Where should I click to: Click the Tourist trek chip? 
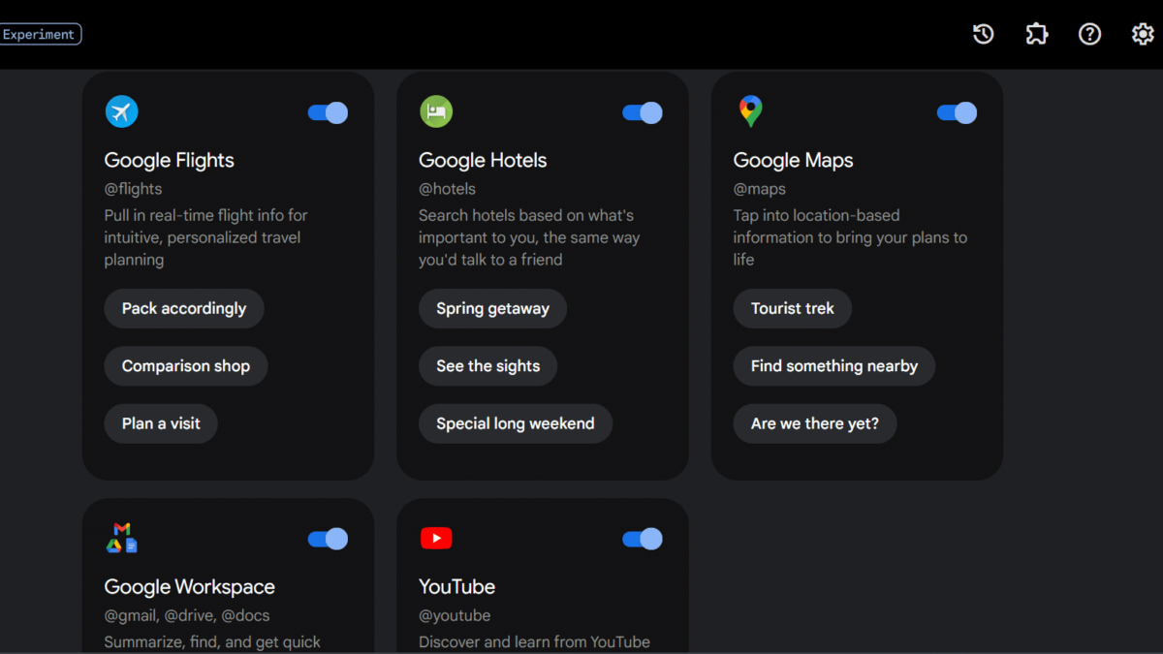point(793,308)
